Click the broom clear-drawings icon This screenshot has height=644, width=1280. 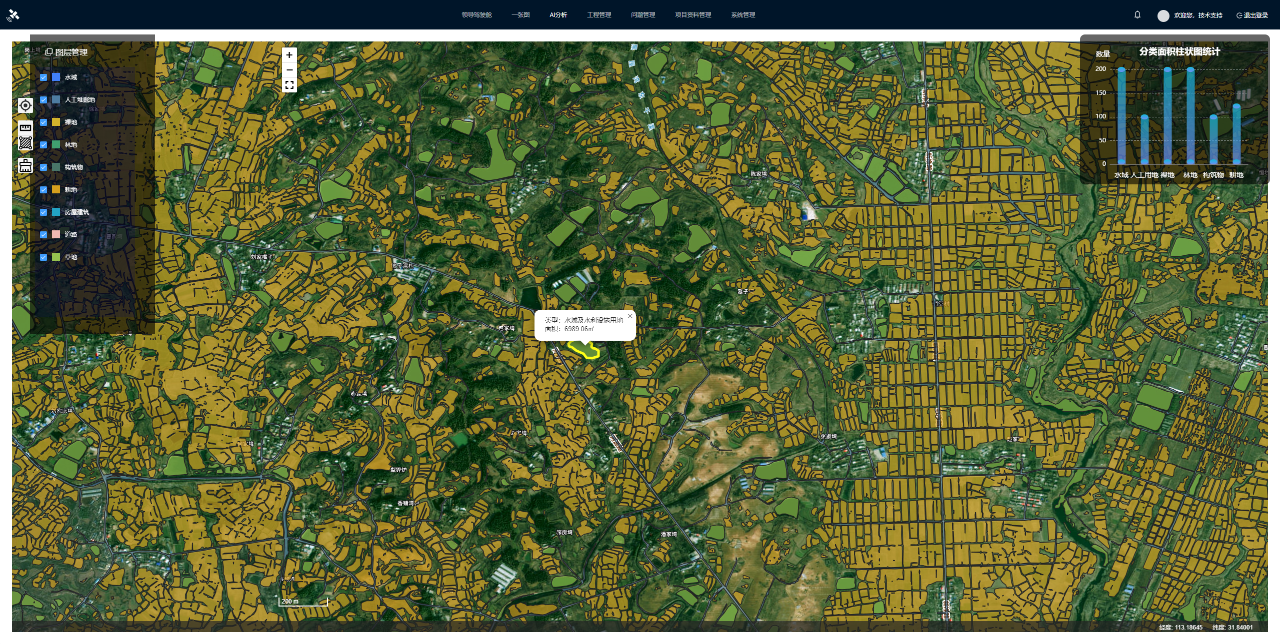[25, 165]
